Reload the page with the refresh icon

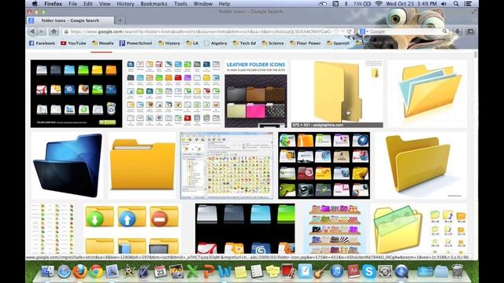[x=349, y=31]
